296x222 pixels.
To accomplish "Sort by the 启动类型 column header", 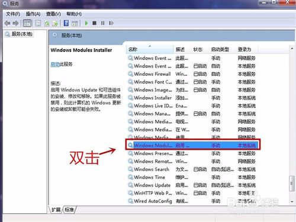I will point(222,49).
